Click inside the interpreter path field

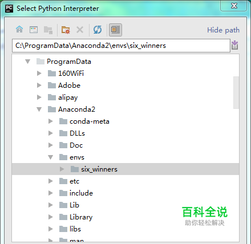[x=121, y=46]
